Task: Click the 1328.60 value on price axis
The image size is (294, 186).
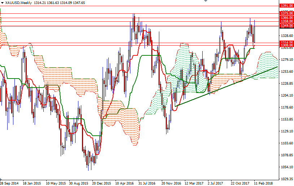Action: pos(286,36)
